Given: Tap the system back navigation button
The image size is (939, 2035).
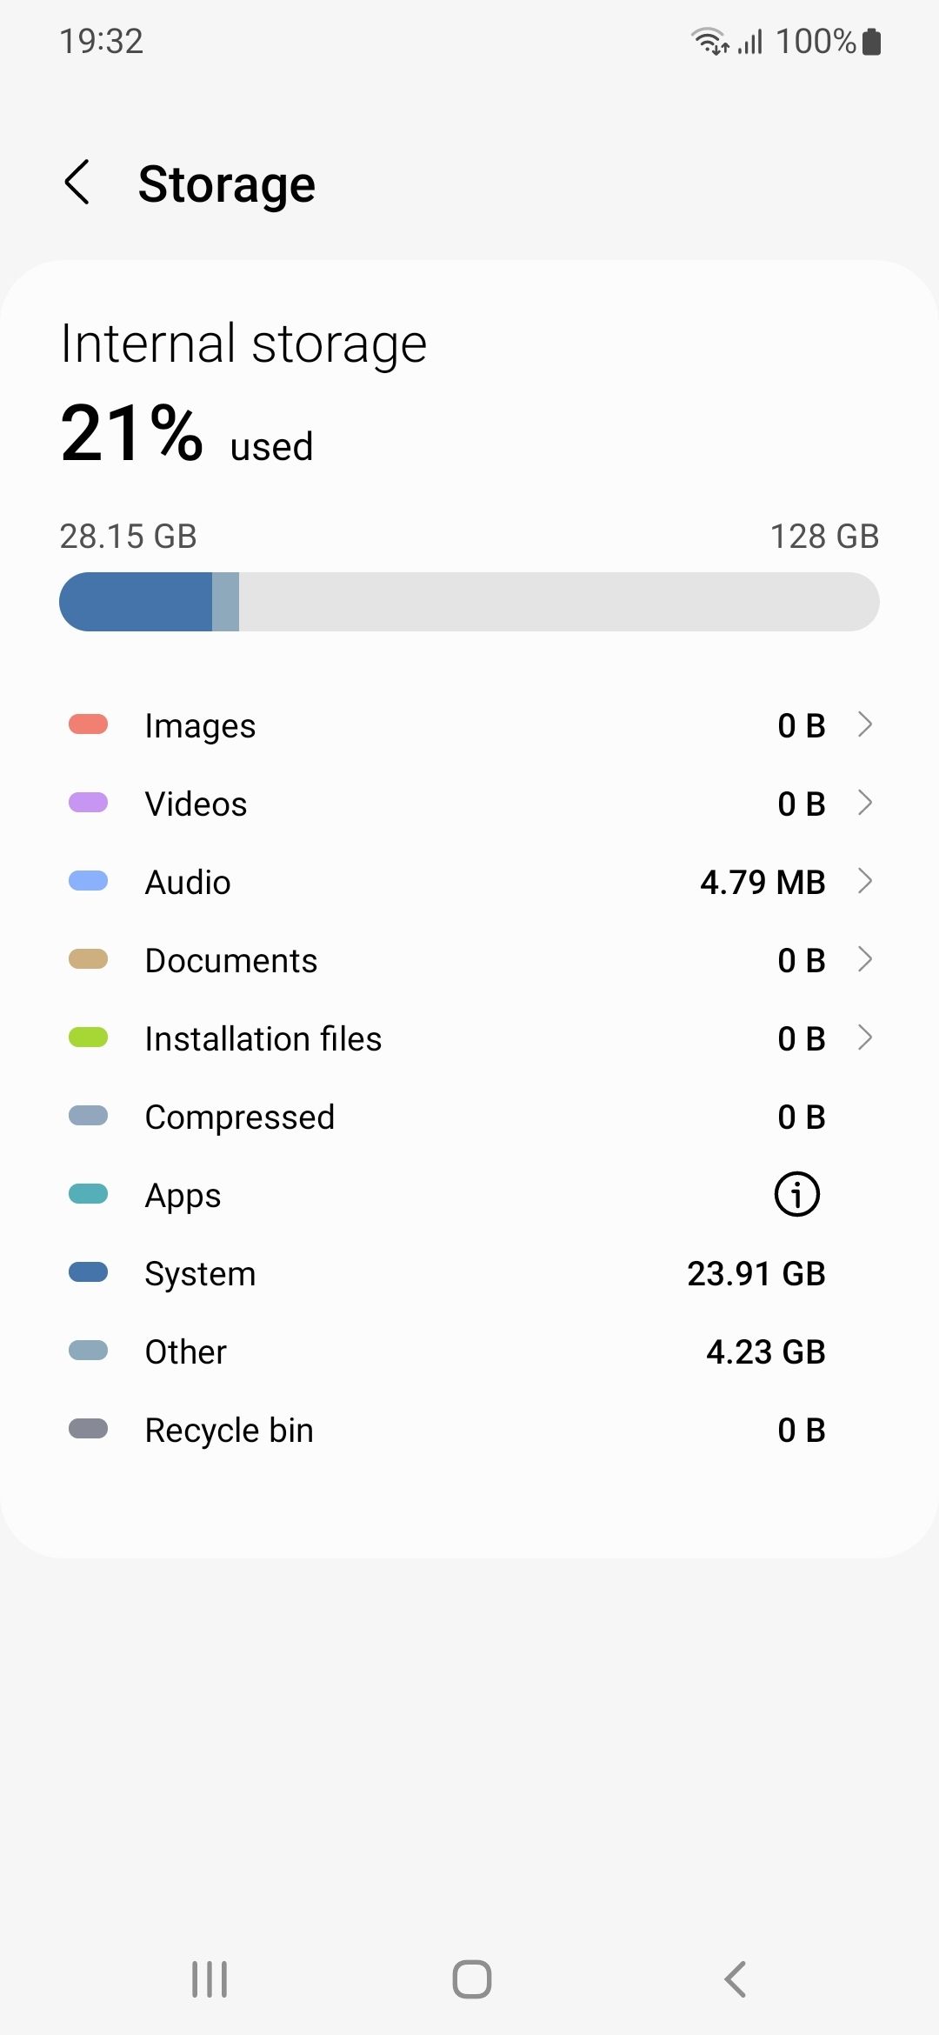Looking at the screenshot, I should [735, 1979].
